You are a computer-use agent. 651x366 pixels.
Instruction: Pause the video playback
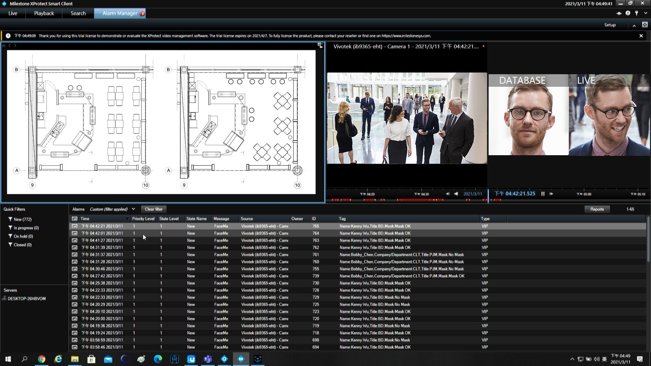pyautogui.click(x=542, y=194)
